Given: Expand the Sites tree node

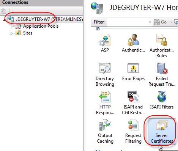Looking at the screenshot, I should pyautogui.click(x=11, y=33).
